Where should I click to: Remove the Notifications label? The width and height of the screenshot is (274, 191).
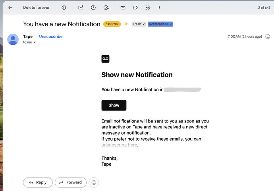[171, 24]
